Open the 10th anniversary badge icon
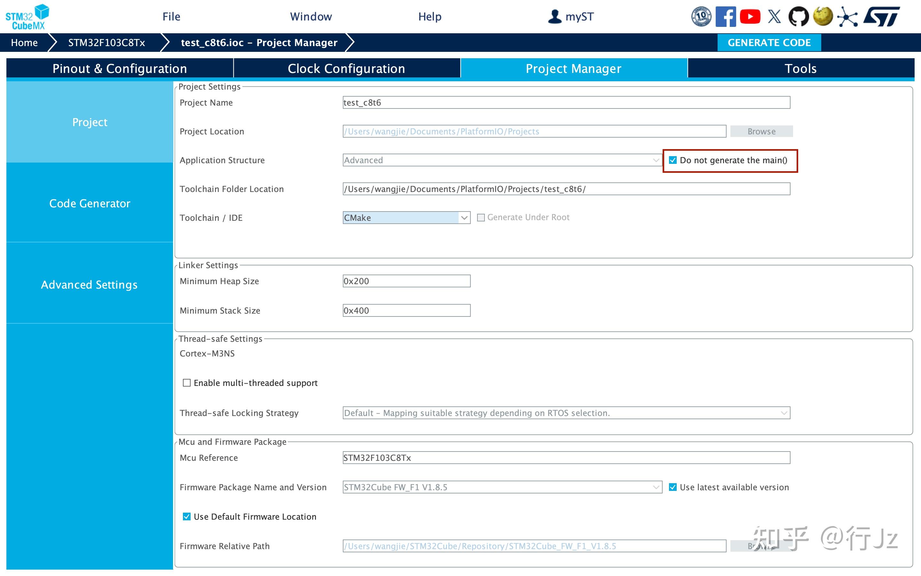This screenshot has height=576, width=921. [701, 17]
